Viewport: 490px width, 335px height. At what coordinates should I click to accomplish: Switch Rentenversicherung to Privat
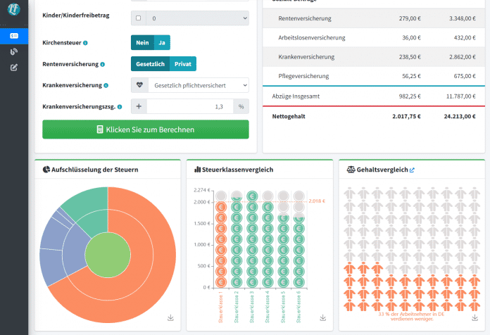[x=182, y=64]
